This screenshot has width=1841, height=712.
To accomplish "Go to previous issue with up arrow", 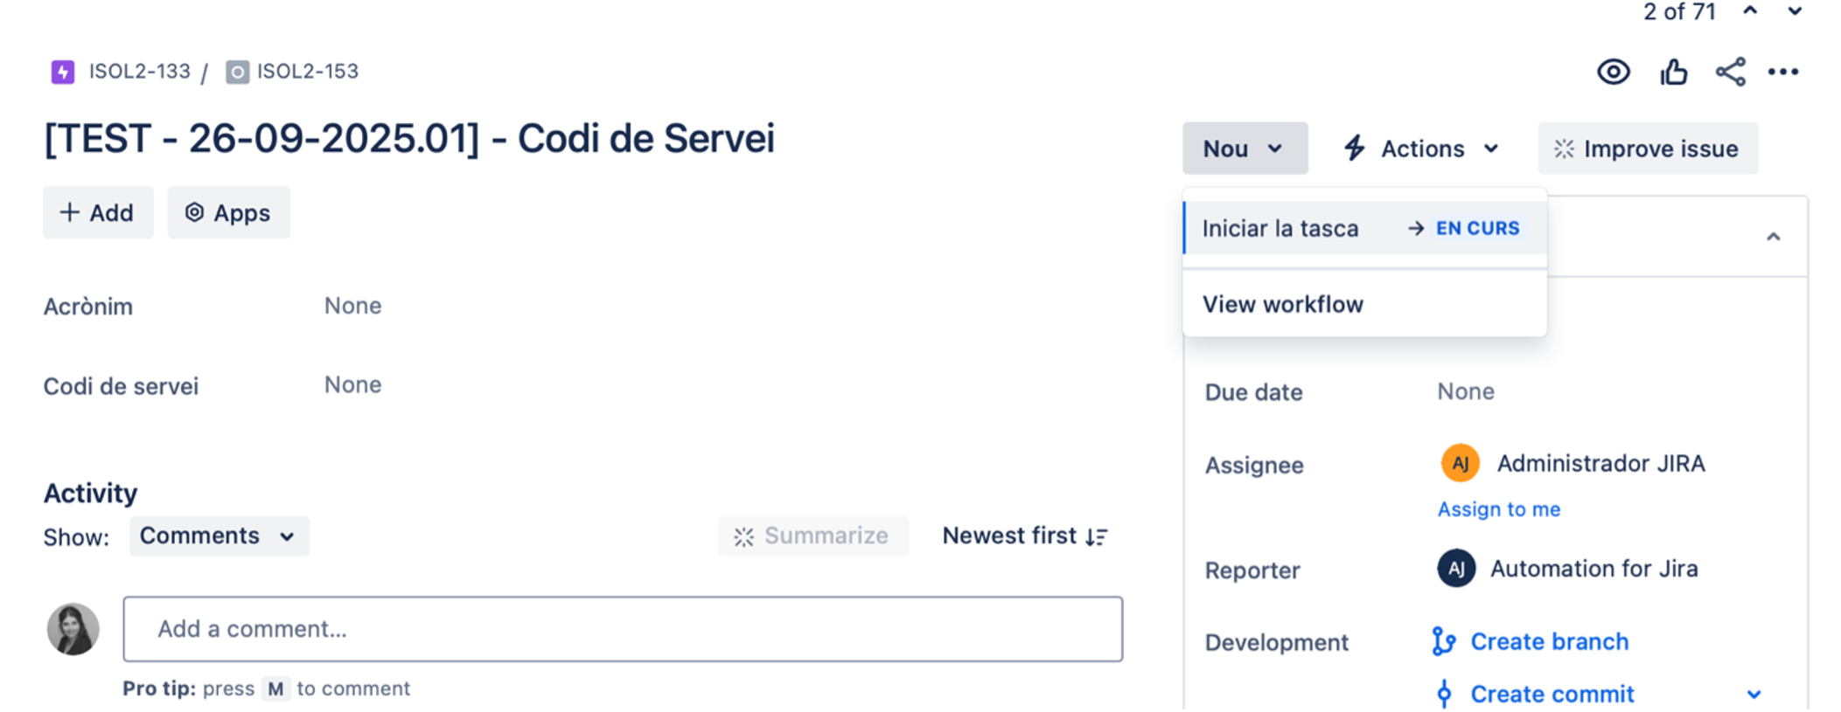I will 1750,11.
